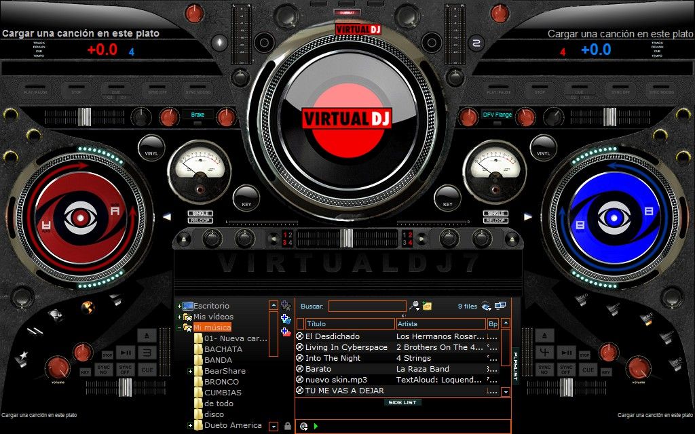Click song list scroll-down arrow
Screen dimensions: 695x434
click(x=505, y=391)
